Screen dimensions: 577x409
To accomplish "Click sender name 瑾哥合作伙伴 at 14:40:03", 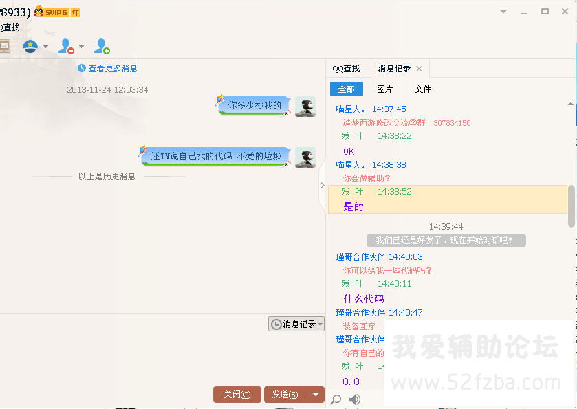I will point(360,256).
